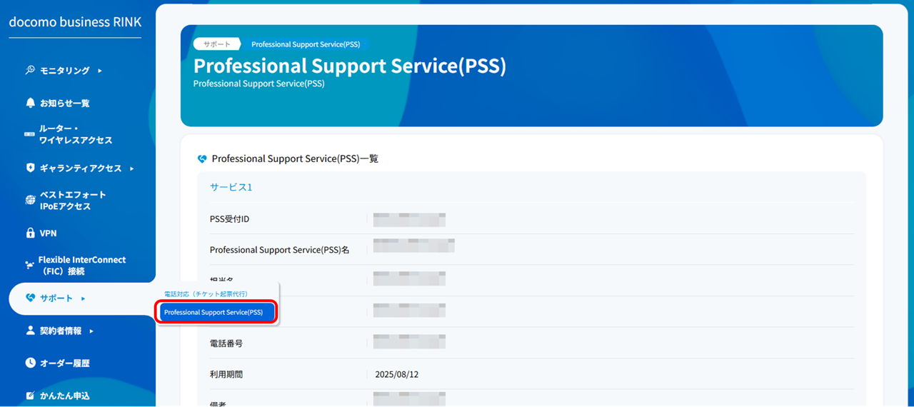Screen dimensions: 914x407
Task: Click the Flexible InterConnect nodes icon
Action: 29,265
